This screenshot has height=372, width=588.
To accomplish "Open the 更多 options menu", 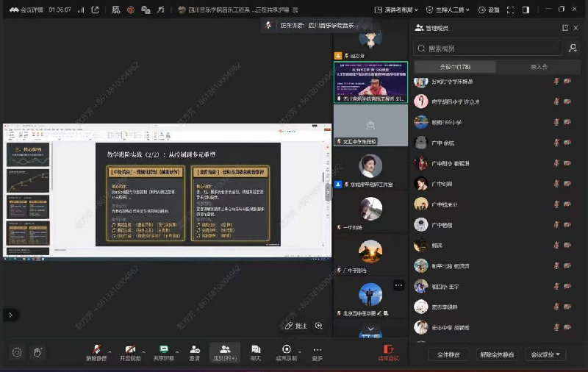I will tap(318, 348).
